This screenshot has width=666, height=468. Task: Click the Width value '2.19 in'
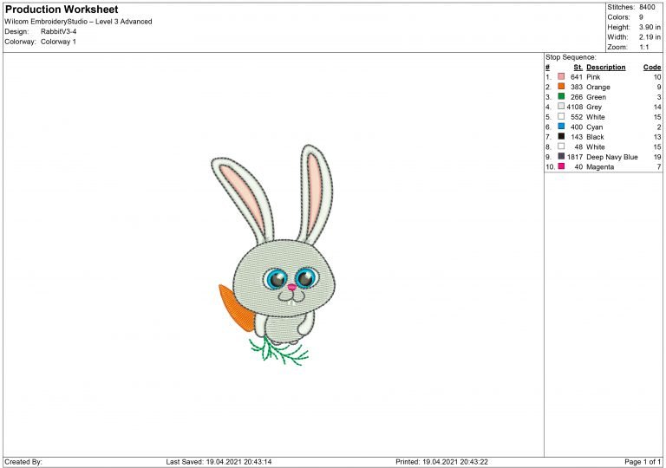click(x=650, y=37)
